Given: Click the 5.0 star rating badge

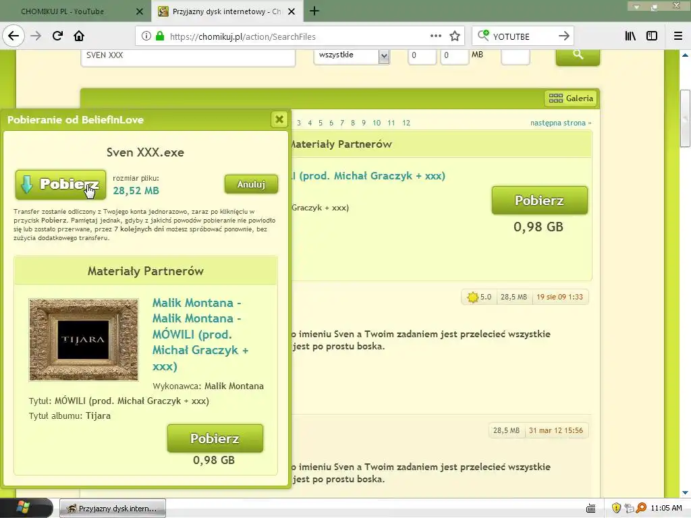Looking at the screenshot, I should coord(479,297).
